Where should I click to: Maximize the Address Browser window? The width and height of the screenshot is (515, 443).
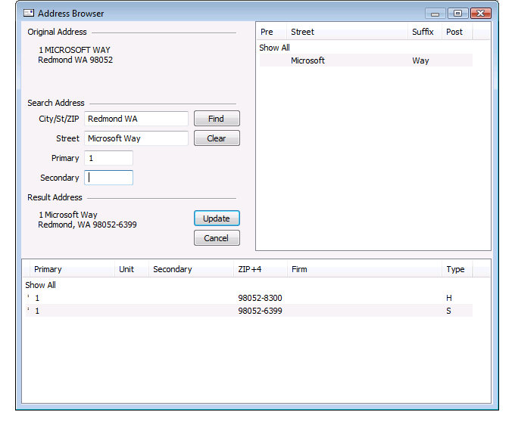point(457,14)
